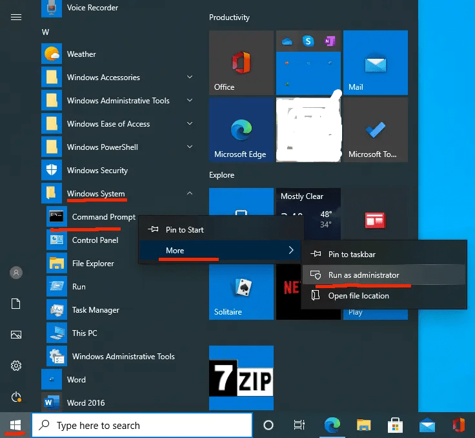Open the Netflix tile

point(288,292)
